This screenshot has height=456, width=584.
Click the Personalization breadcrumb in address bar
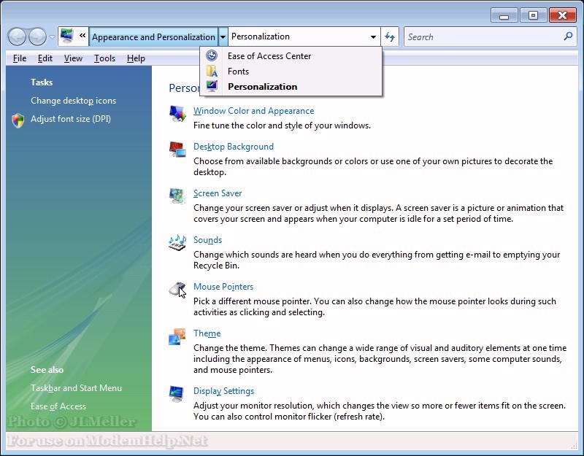(x=261, y=36)
